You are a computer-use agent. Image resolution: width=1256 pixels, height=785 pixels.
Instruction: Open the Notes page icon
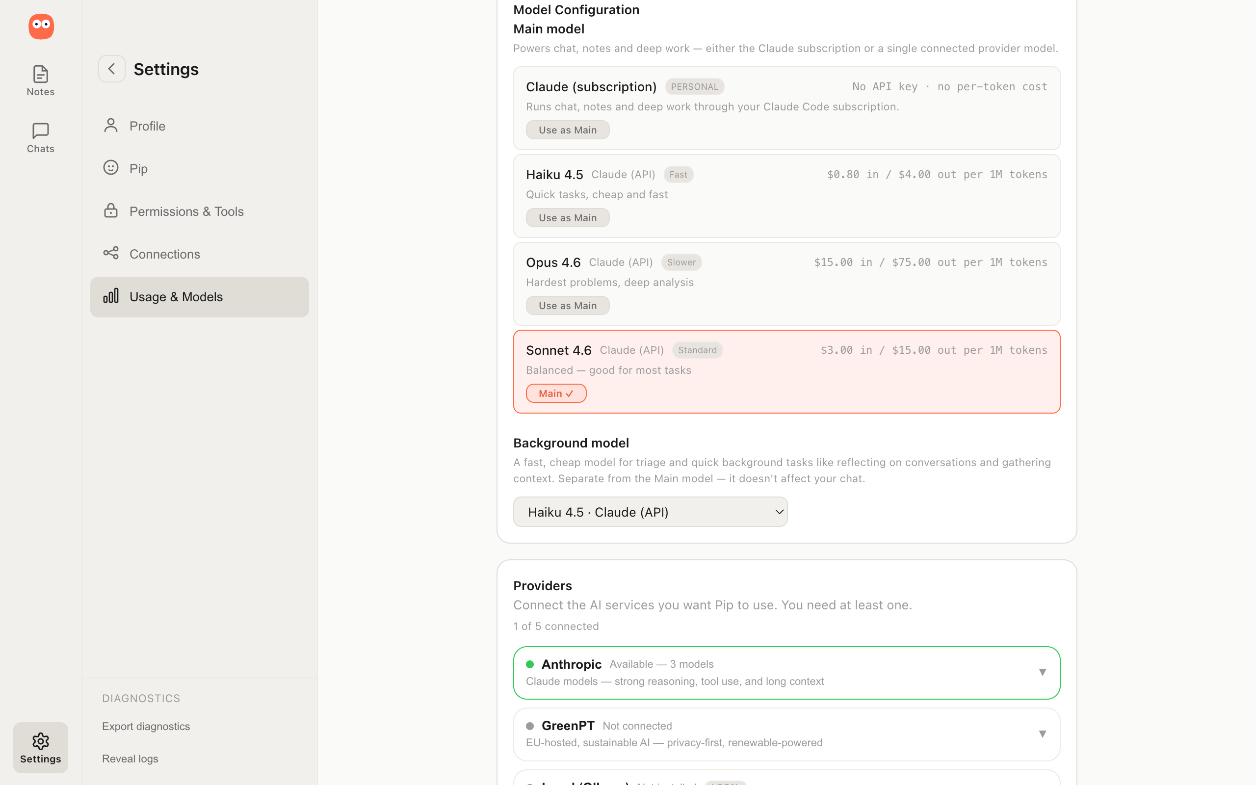coord(41,74)
